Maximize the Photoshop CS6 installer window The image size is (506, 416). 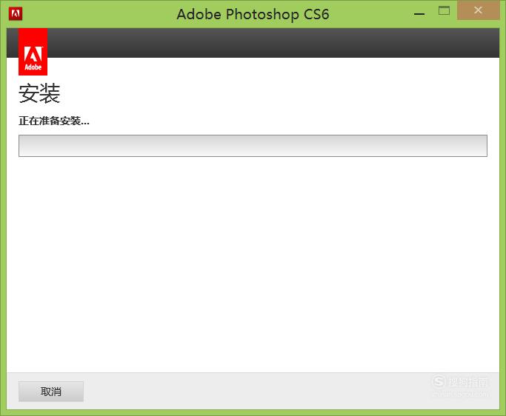[444, 10]
